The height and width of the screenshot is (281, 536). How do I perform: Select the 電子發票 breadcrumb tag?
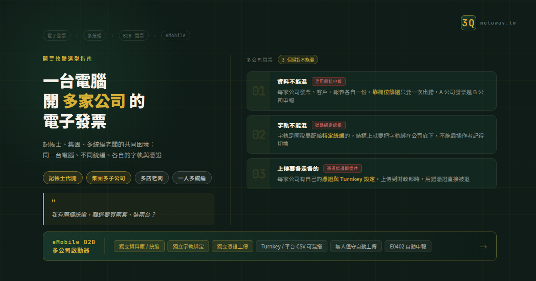[x=57, y=36]
